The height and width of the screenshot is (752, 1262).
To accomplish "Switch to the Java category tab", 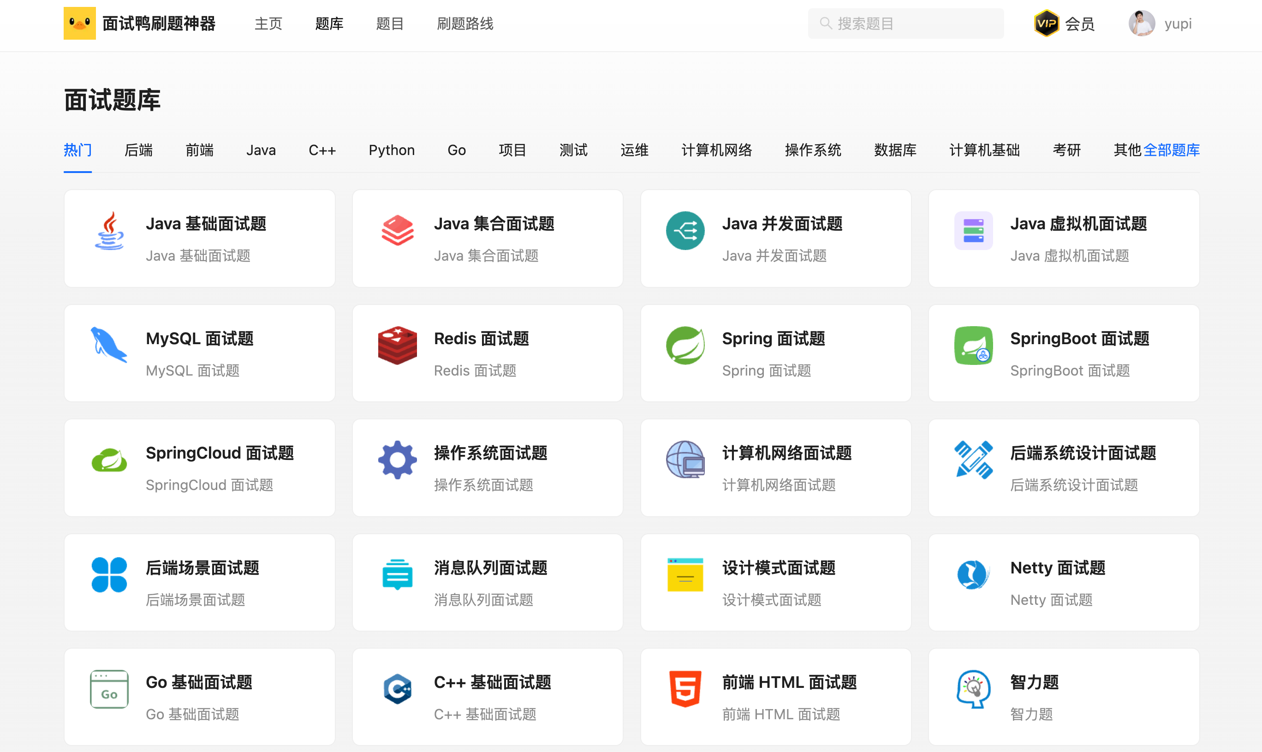I will pos(261,150).
